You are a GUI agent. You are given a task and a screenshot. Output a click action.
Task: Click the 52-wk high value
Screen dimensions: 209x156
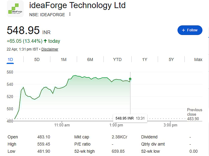point(119,152)
